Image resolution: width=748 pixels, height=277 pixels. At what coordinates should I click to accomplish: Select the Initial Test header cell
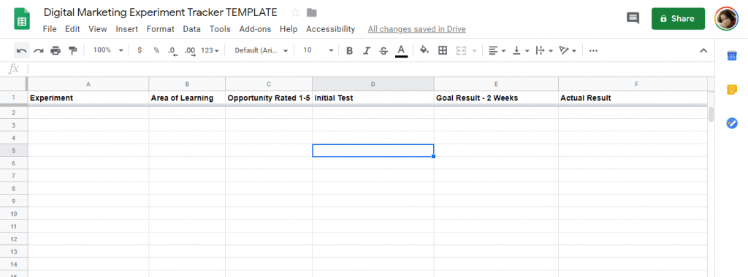373,98
